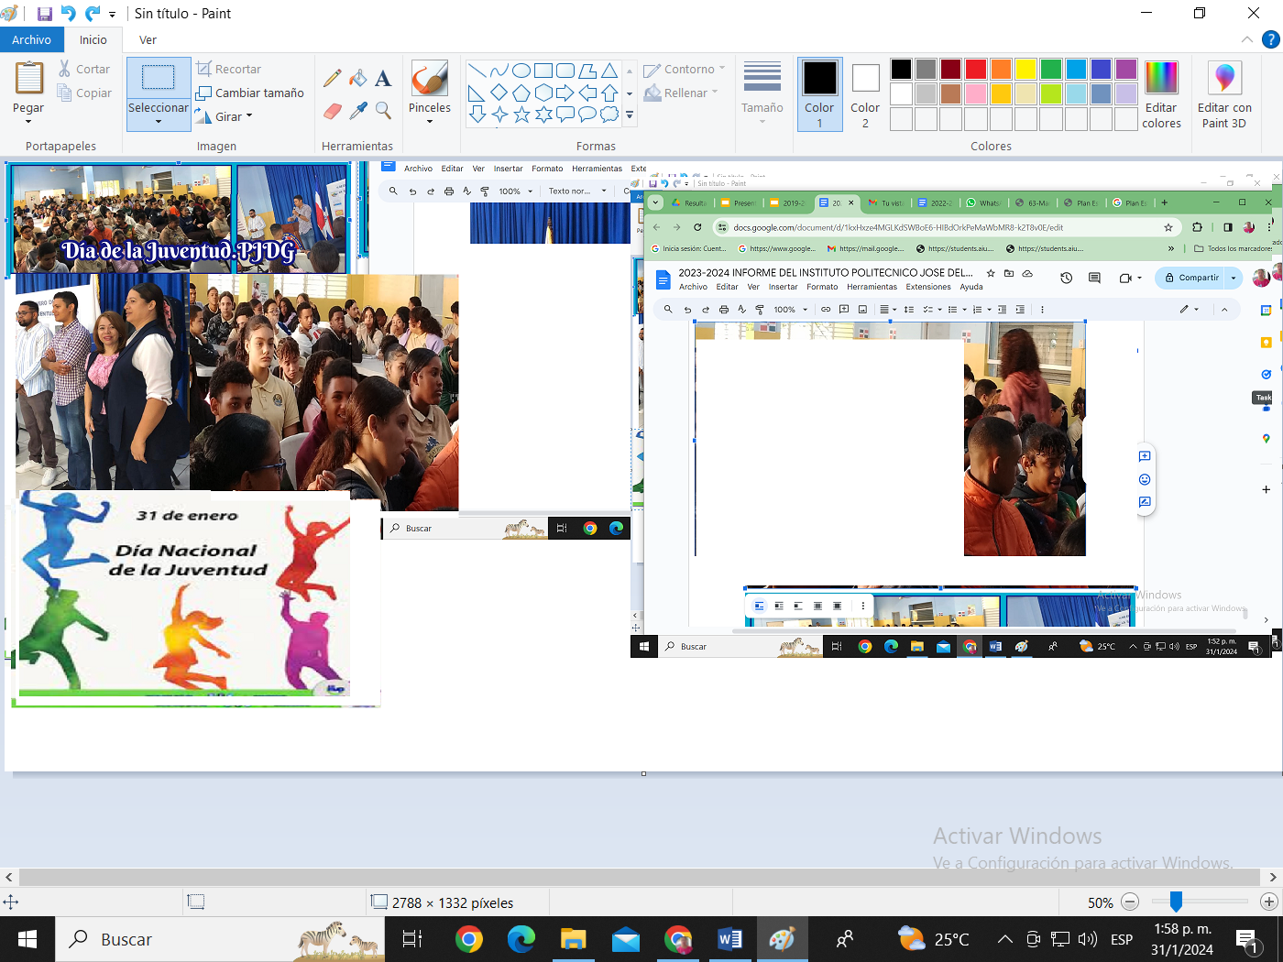The height and width of the screenshot is (962, 1283).
Task: Click the Copiar button
Action: tap(84, 93)
